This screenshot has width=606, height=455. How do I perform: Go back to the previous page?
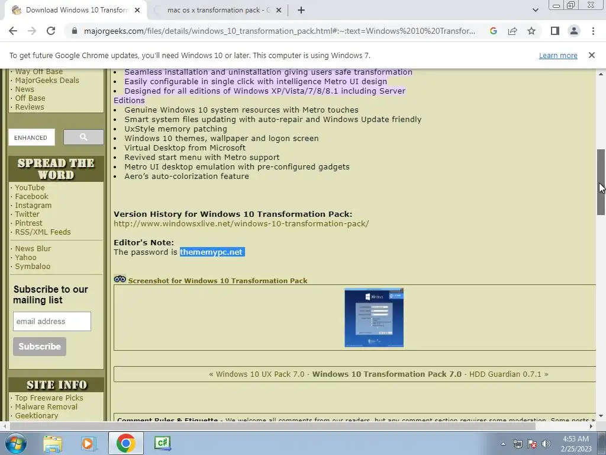[13, 31]
